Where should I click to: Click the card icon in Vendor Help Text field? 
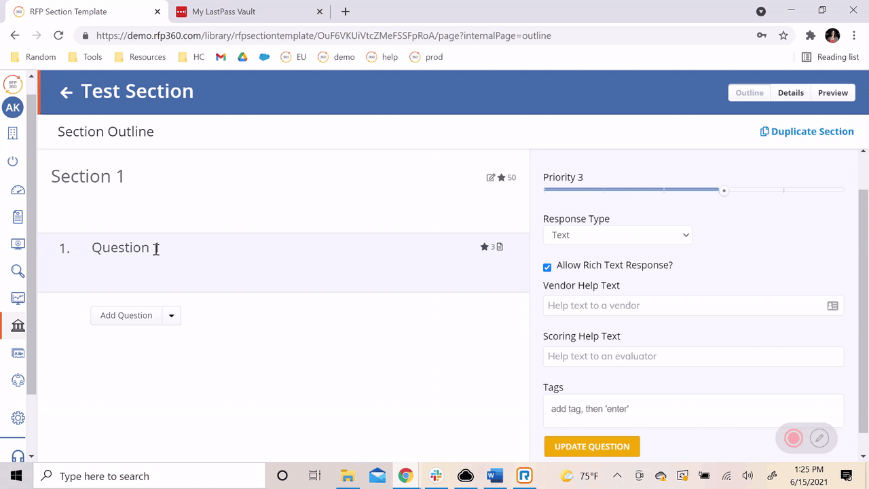(832, 306)
